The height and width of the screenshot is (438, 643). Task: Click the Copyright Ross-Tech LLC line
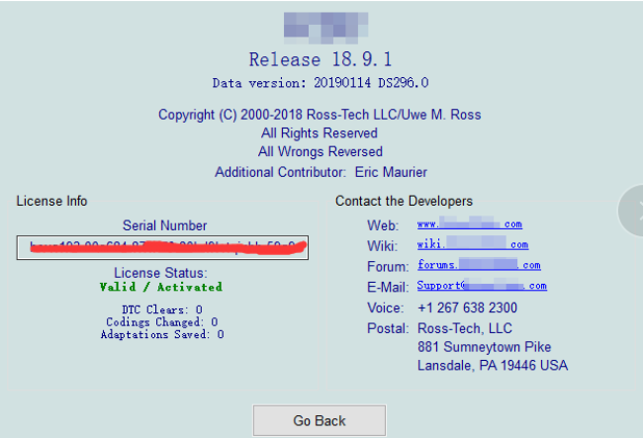coord(320,115)
